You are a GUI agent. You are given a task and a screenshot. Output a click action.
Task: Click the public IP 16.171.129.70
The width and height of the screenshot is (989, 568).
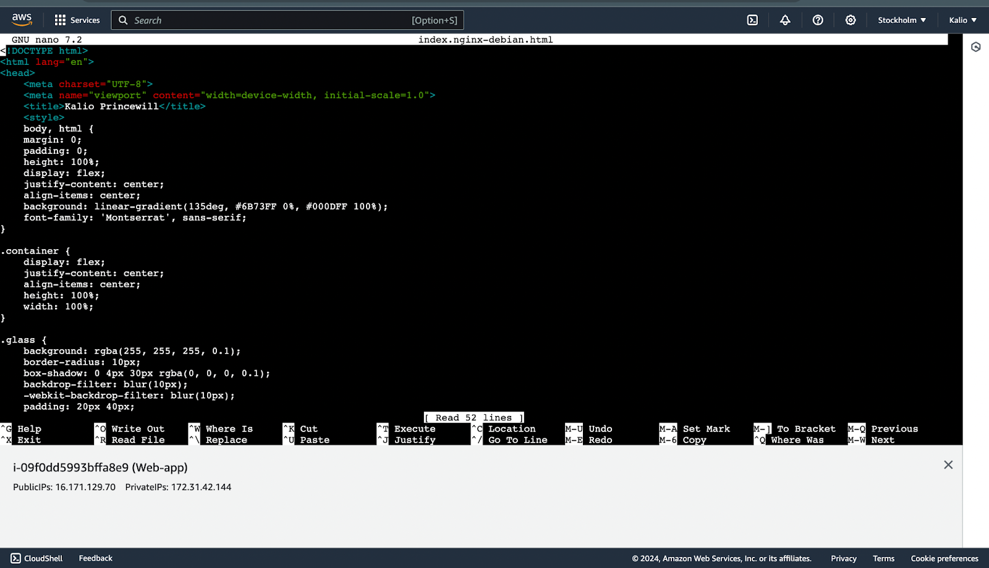85,487
